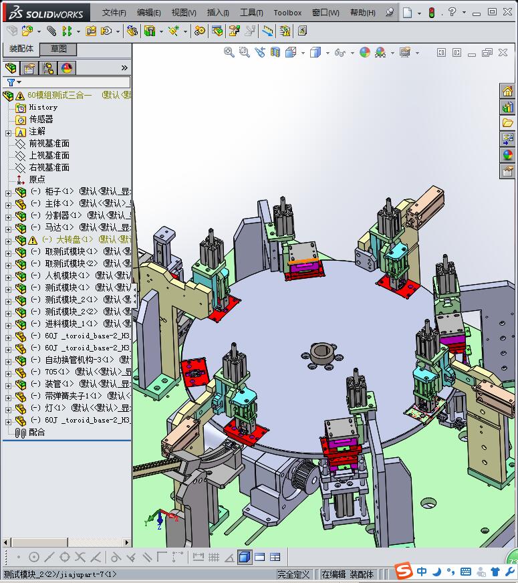Toggle the shaded cube display button in bottom toolbar

point(245,557)
